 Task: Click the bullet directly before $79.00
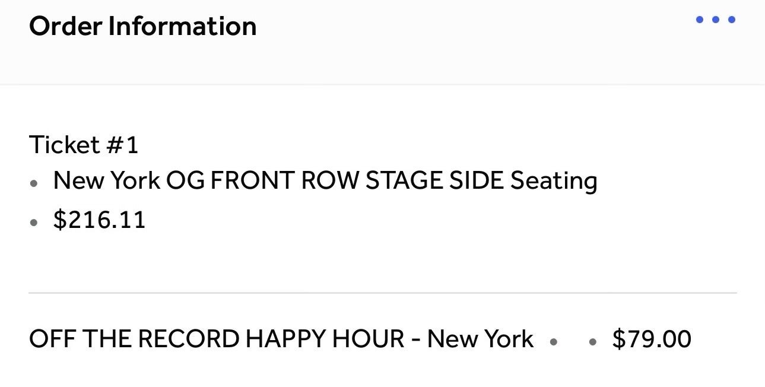592,342
